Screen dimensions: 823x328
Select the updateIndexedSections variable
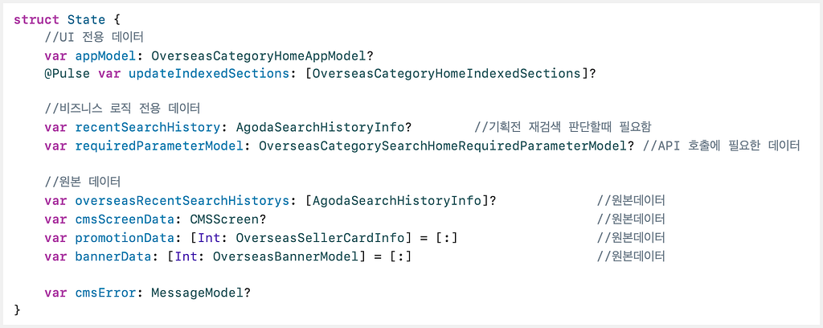209,73
